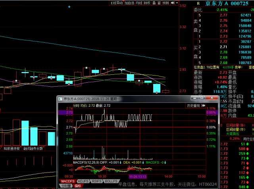Image resolution: width=254 pixels, height=189 pixels.
Task: Click the 预测 forecast button
Action: tap(165, 3)
